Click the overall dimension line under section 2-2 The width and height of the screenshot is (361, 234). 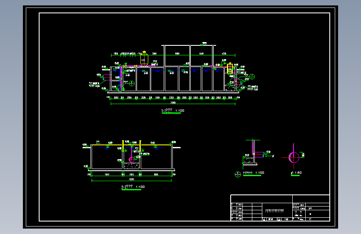point(132,181)
